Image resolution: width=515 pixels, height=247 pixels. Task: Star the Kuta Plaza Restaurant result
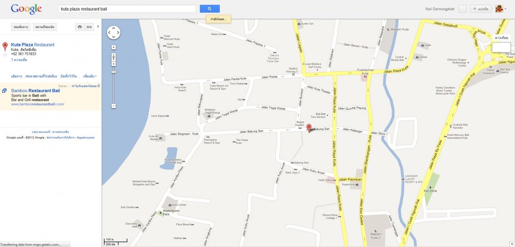(5, 54)
